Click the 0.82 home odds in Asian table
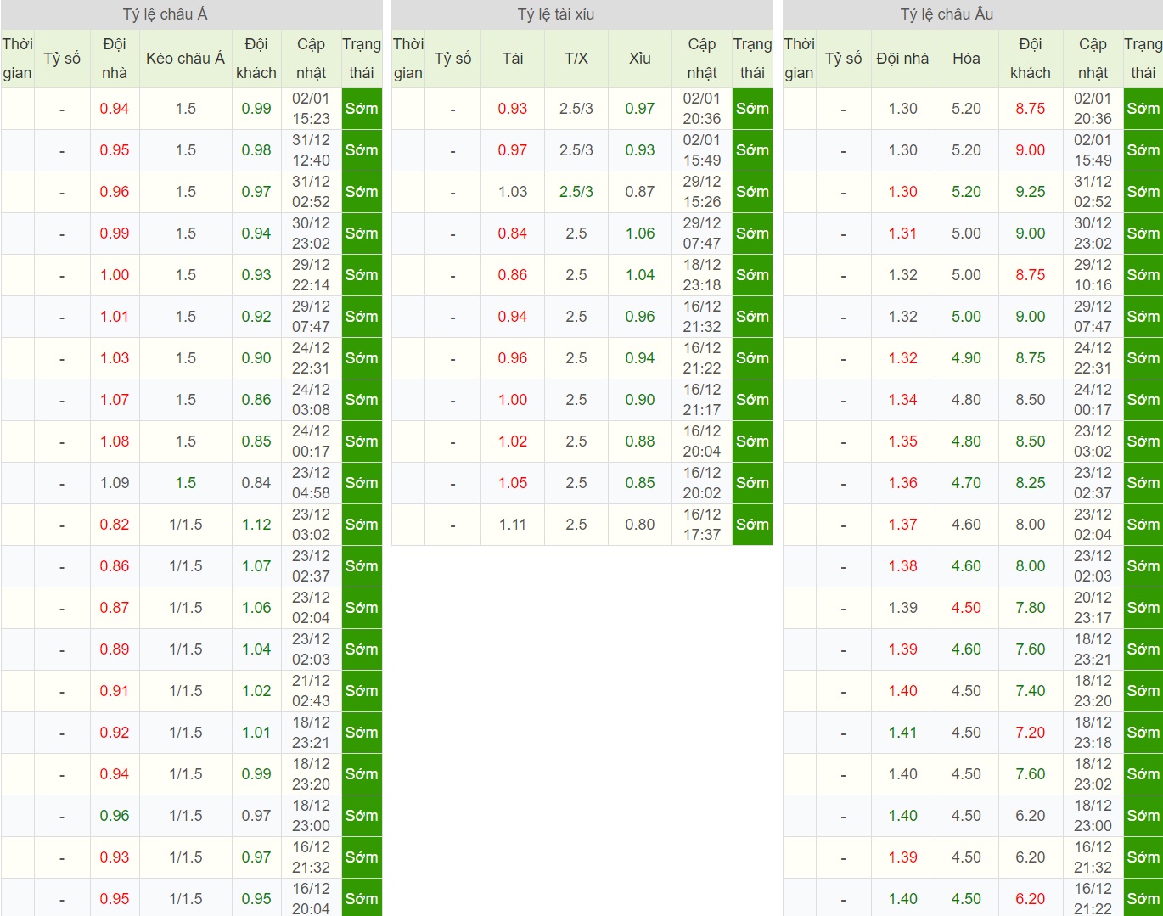This screenshot has width=1163, height=916. pyautogui.click(x=115, y=525)
